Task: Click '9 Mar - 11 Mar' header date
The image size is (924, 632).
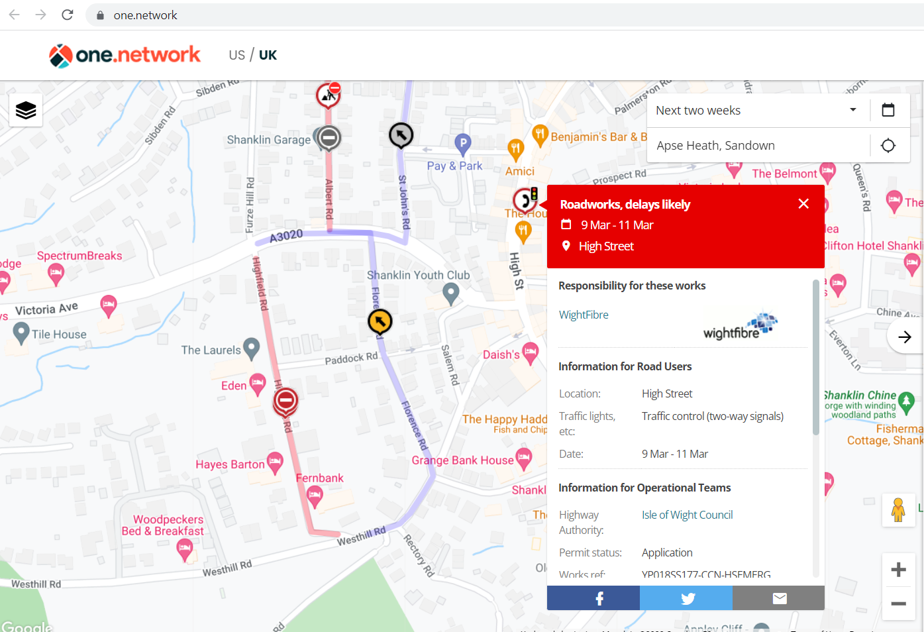Action: [x=617, y=225]
